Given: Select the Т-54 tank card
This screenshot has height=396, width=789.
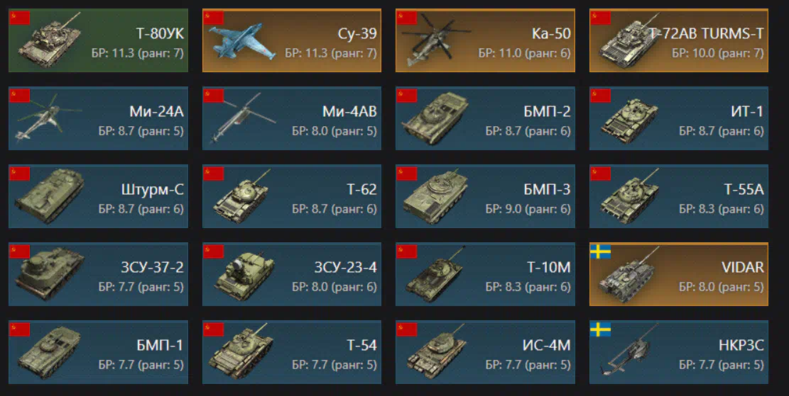Looking at the screenshot, I should point(292,352).
